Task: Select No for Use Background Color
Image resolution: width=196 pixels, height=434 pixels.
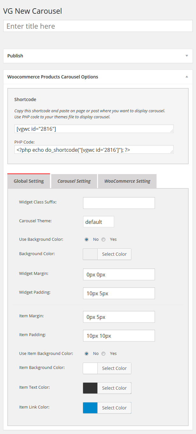Action: pyautogui.click(x=87, y=239)
